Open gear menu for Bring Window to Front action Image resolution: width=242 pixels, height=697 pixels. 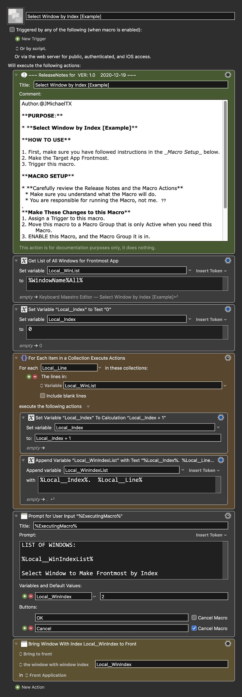pyautogui.click(x=228, y=644)
